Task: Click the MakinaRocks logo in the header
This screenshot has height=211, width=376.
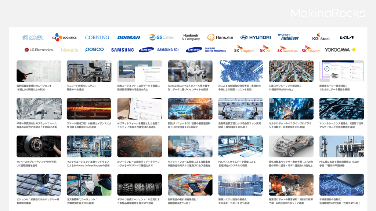Action: pos(328,14)
